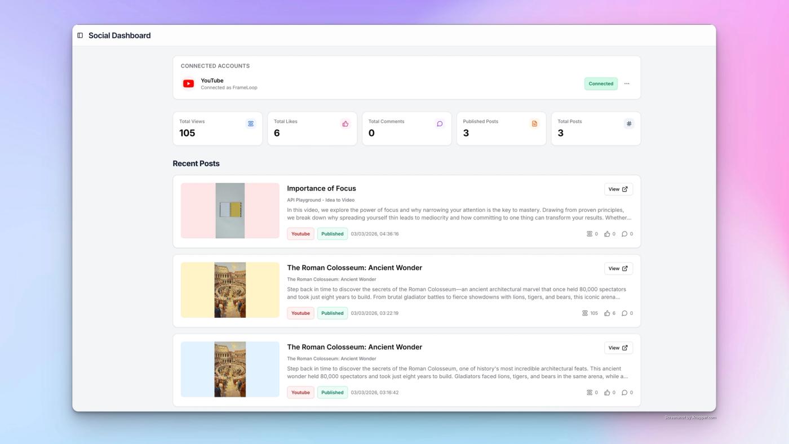Open the Importance of Focus post title
The height and width of the screenshot is (444, 789).
click(321, 188)
